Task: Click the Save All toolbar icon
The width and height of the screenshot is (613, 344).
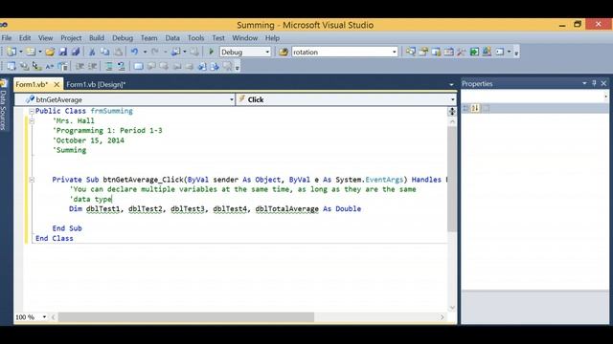Action: (x=76, y=52)
